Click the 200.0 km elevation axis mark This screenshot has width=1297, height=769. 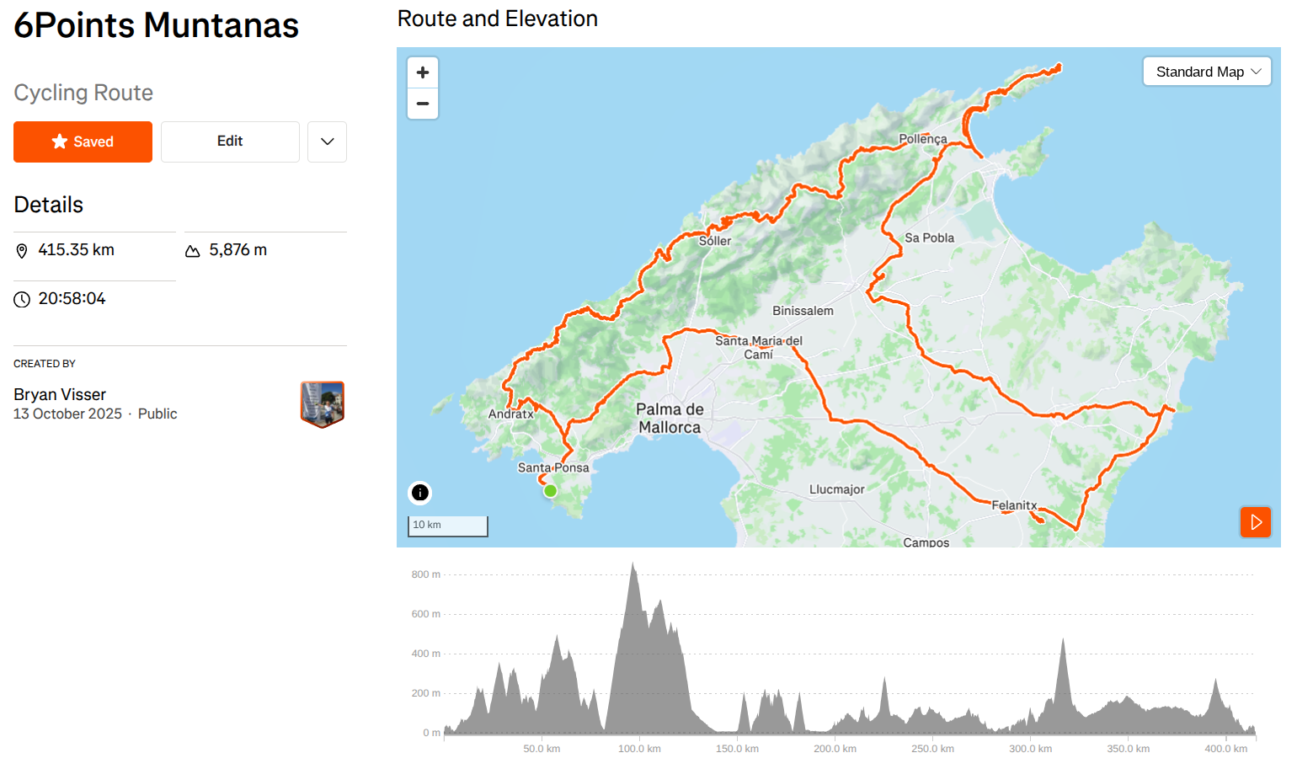point(835,749)
